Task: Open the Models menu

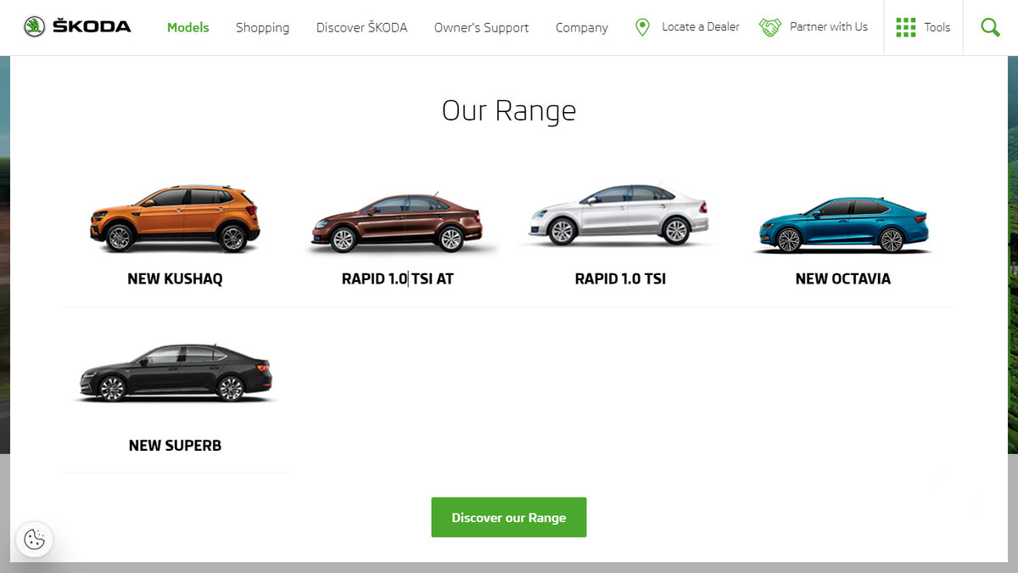Action: [188, 27]
